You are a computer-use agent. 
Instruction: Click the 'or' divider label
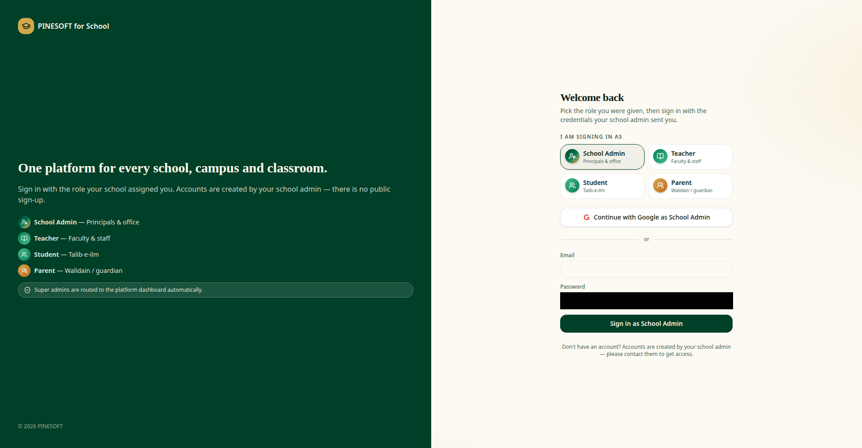(646, 239)
